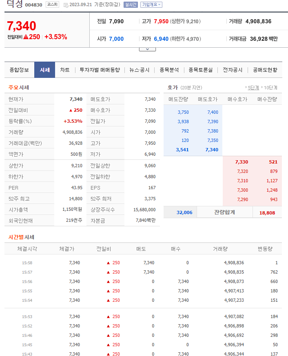Open the 공매도현황 tab
Image resolution: width=288 pixels, height=356 pixels.
coord(265,70)
